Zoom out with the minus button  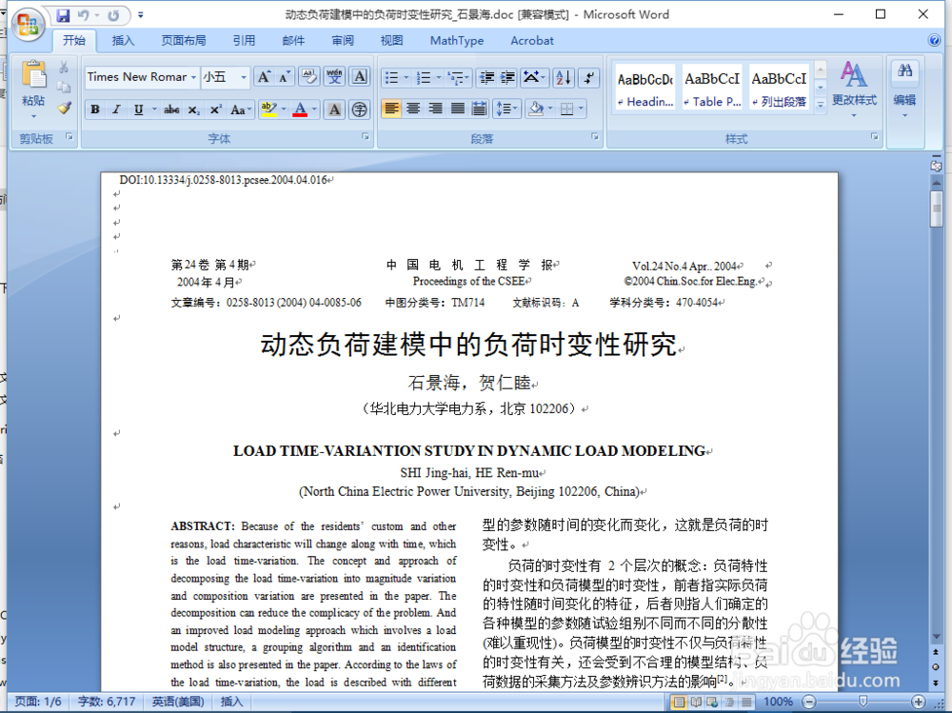tap(809, 703)
